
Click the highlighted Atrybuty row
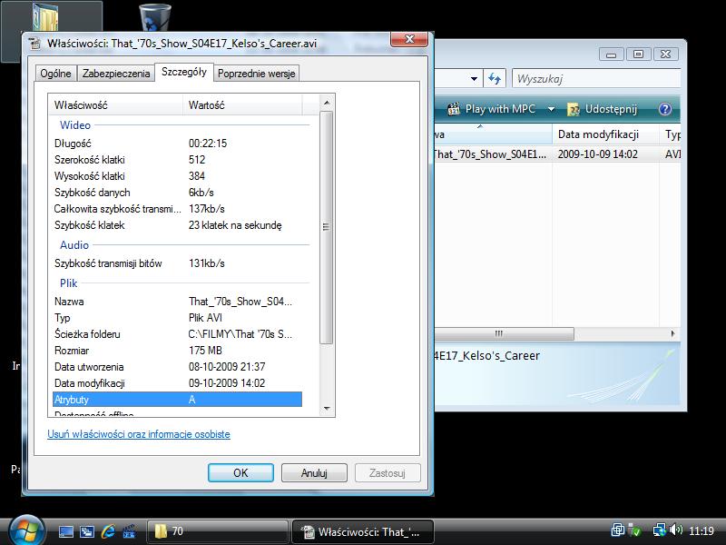[177, 400]
